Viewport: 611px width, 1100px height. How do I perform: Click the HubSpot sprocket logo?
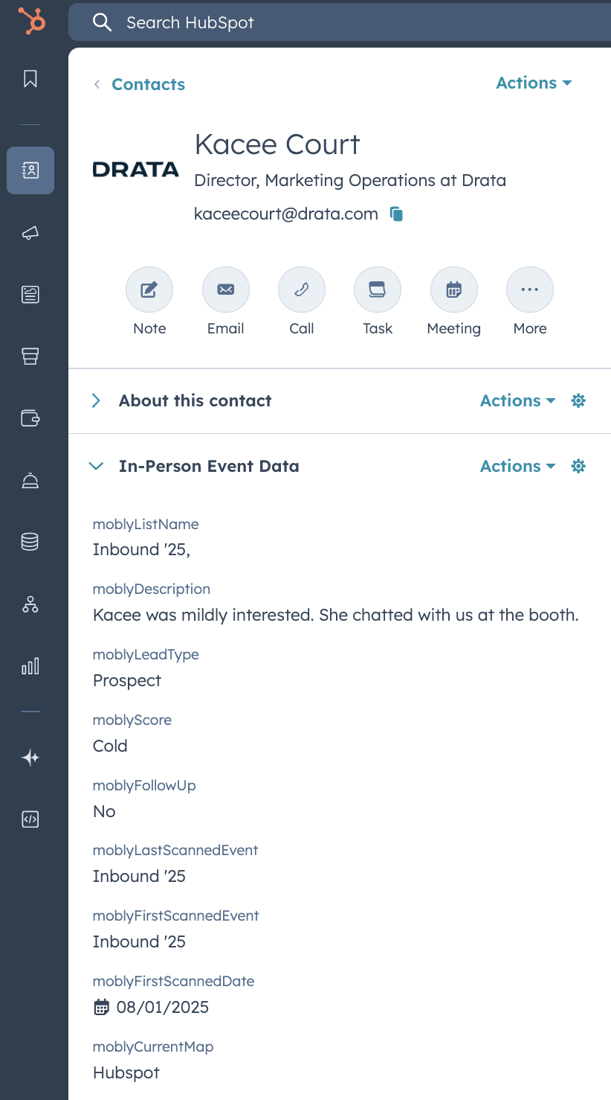click(31, 20)
